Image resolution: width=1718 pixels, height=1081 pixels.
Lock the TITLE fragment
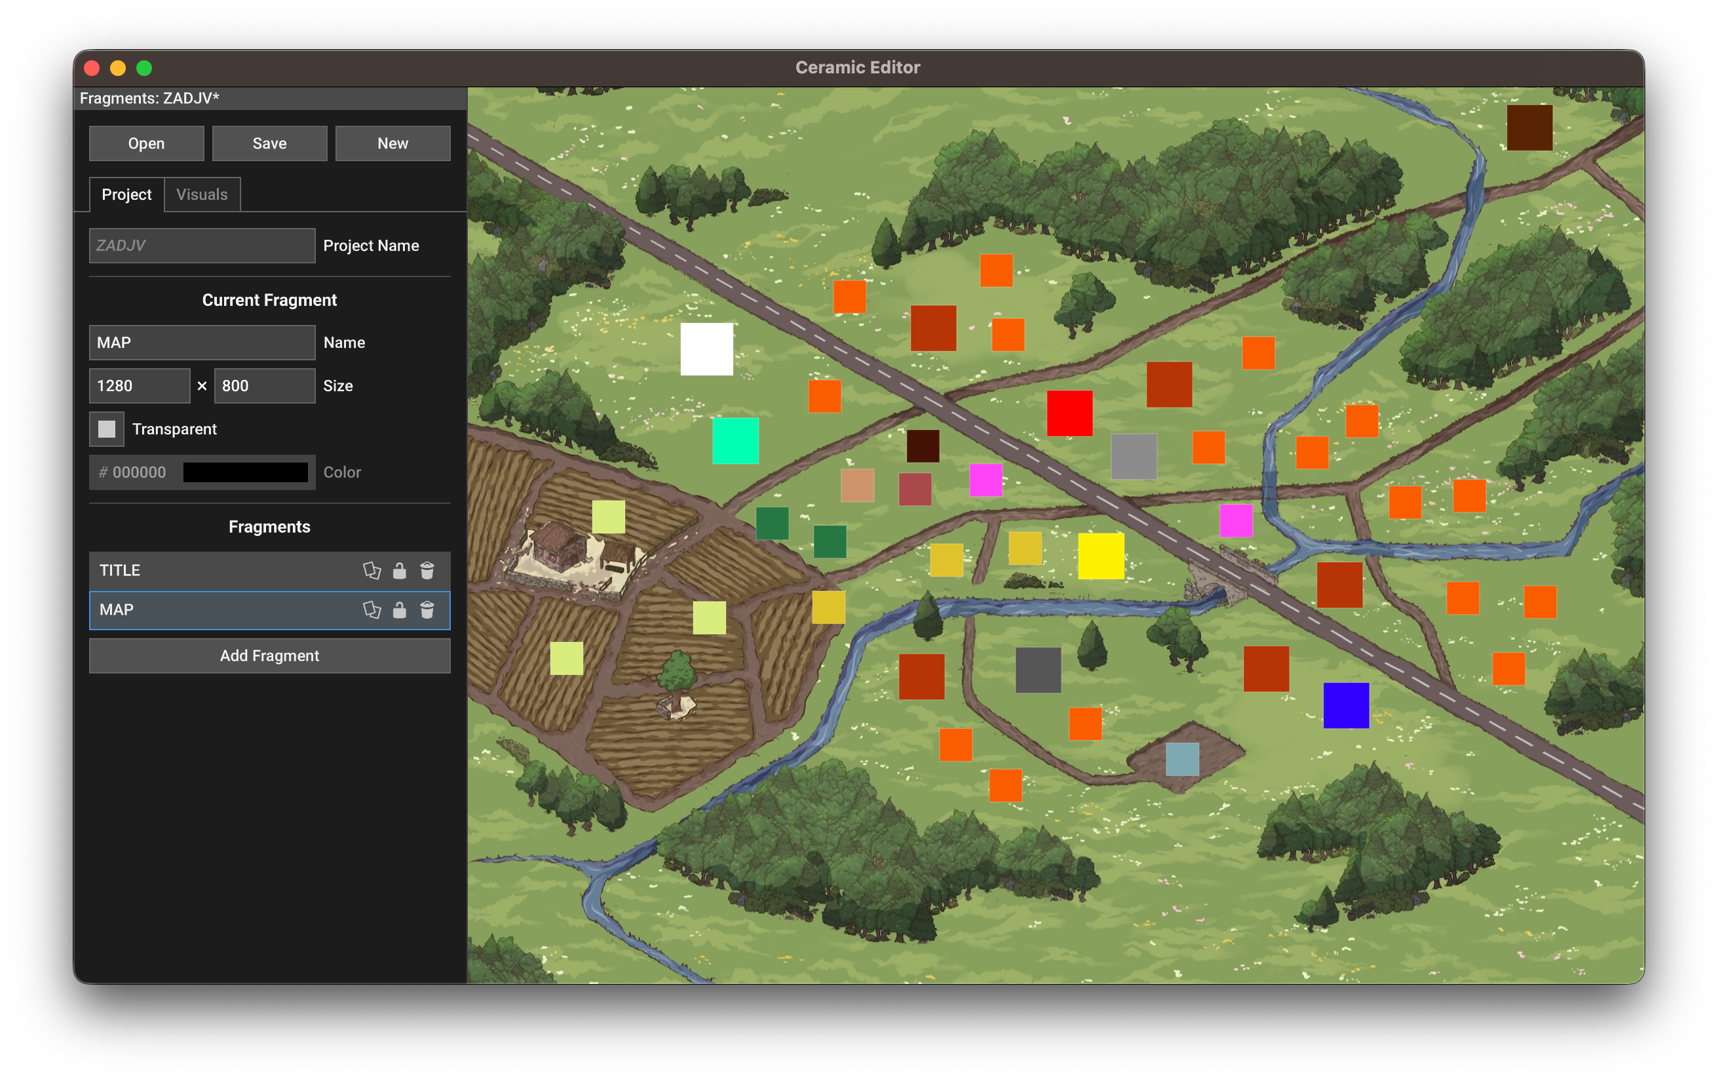[400, 570]
